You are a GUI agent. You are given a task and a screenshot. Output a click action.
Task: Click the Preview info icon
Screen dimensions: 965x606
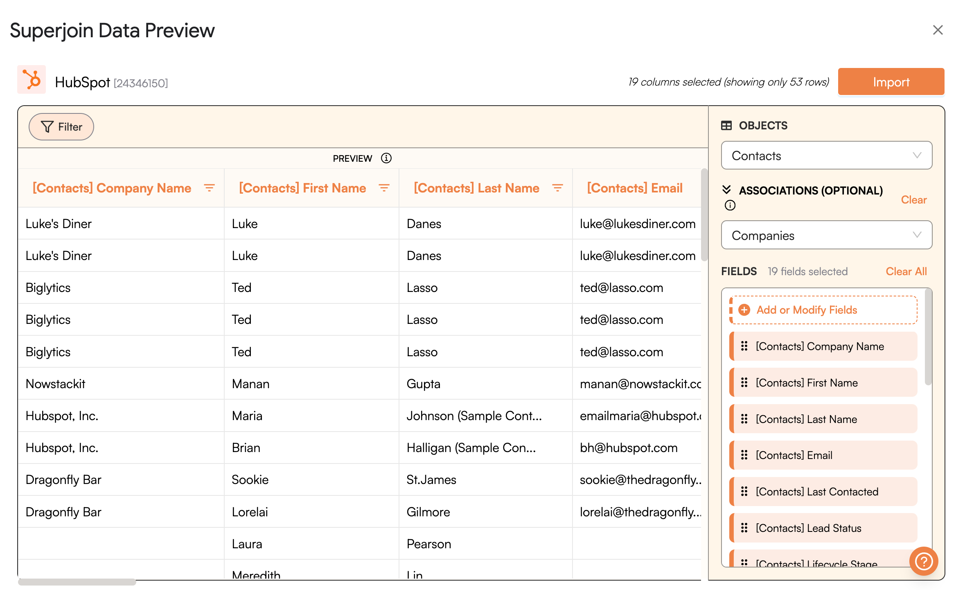386,158
